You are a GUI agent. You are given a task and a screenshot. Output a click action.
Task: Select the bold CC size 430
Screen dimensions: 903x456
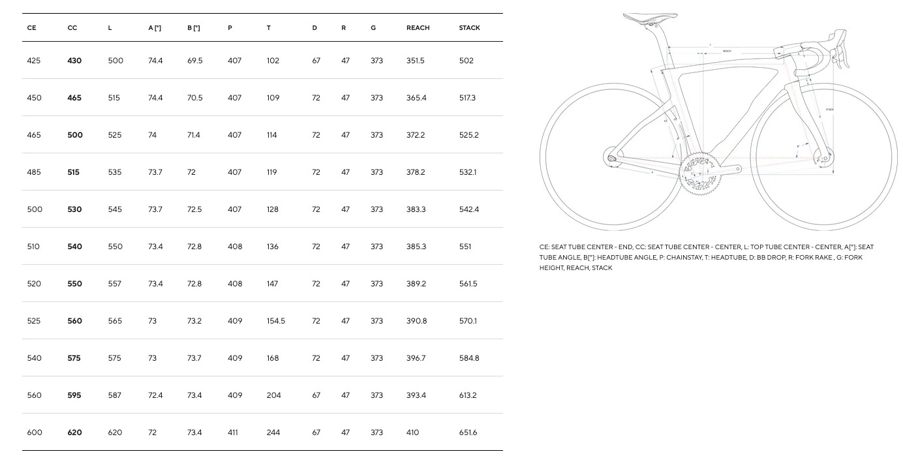[74, 61]
